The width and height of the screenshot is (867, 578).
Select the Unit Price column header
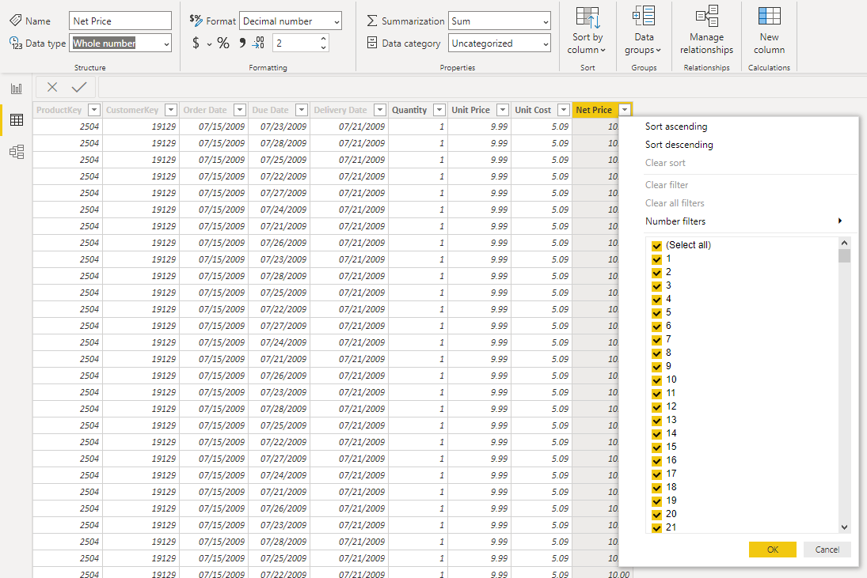pyautogui.click(x=470, y=110)
